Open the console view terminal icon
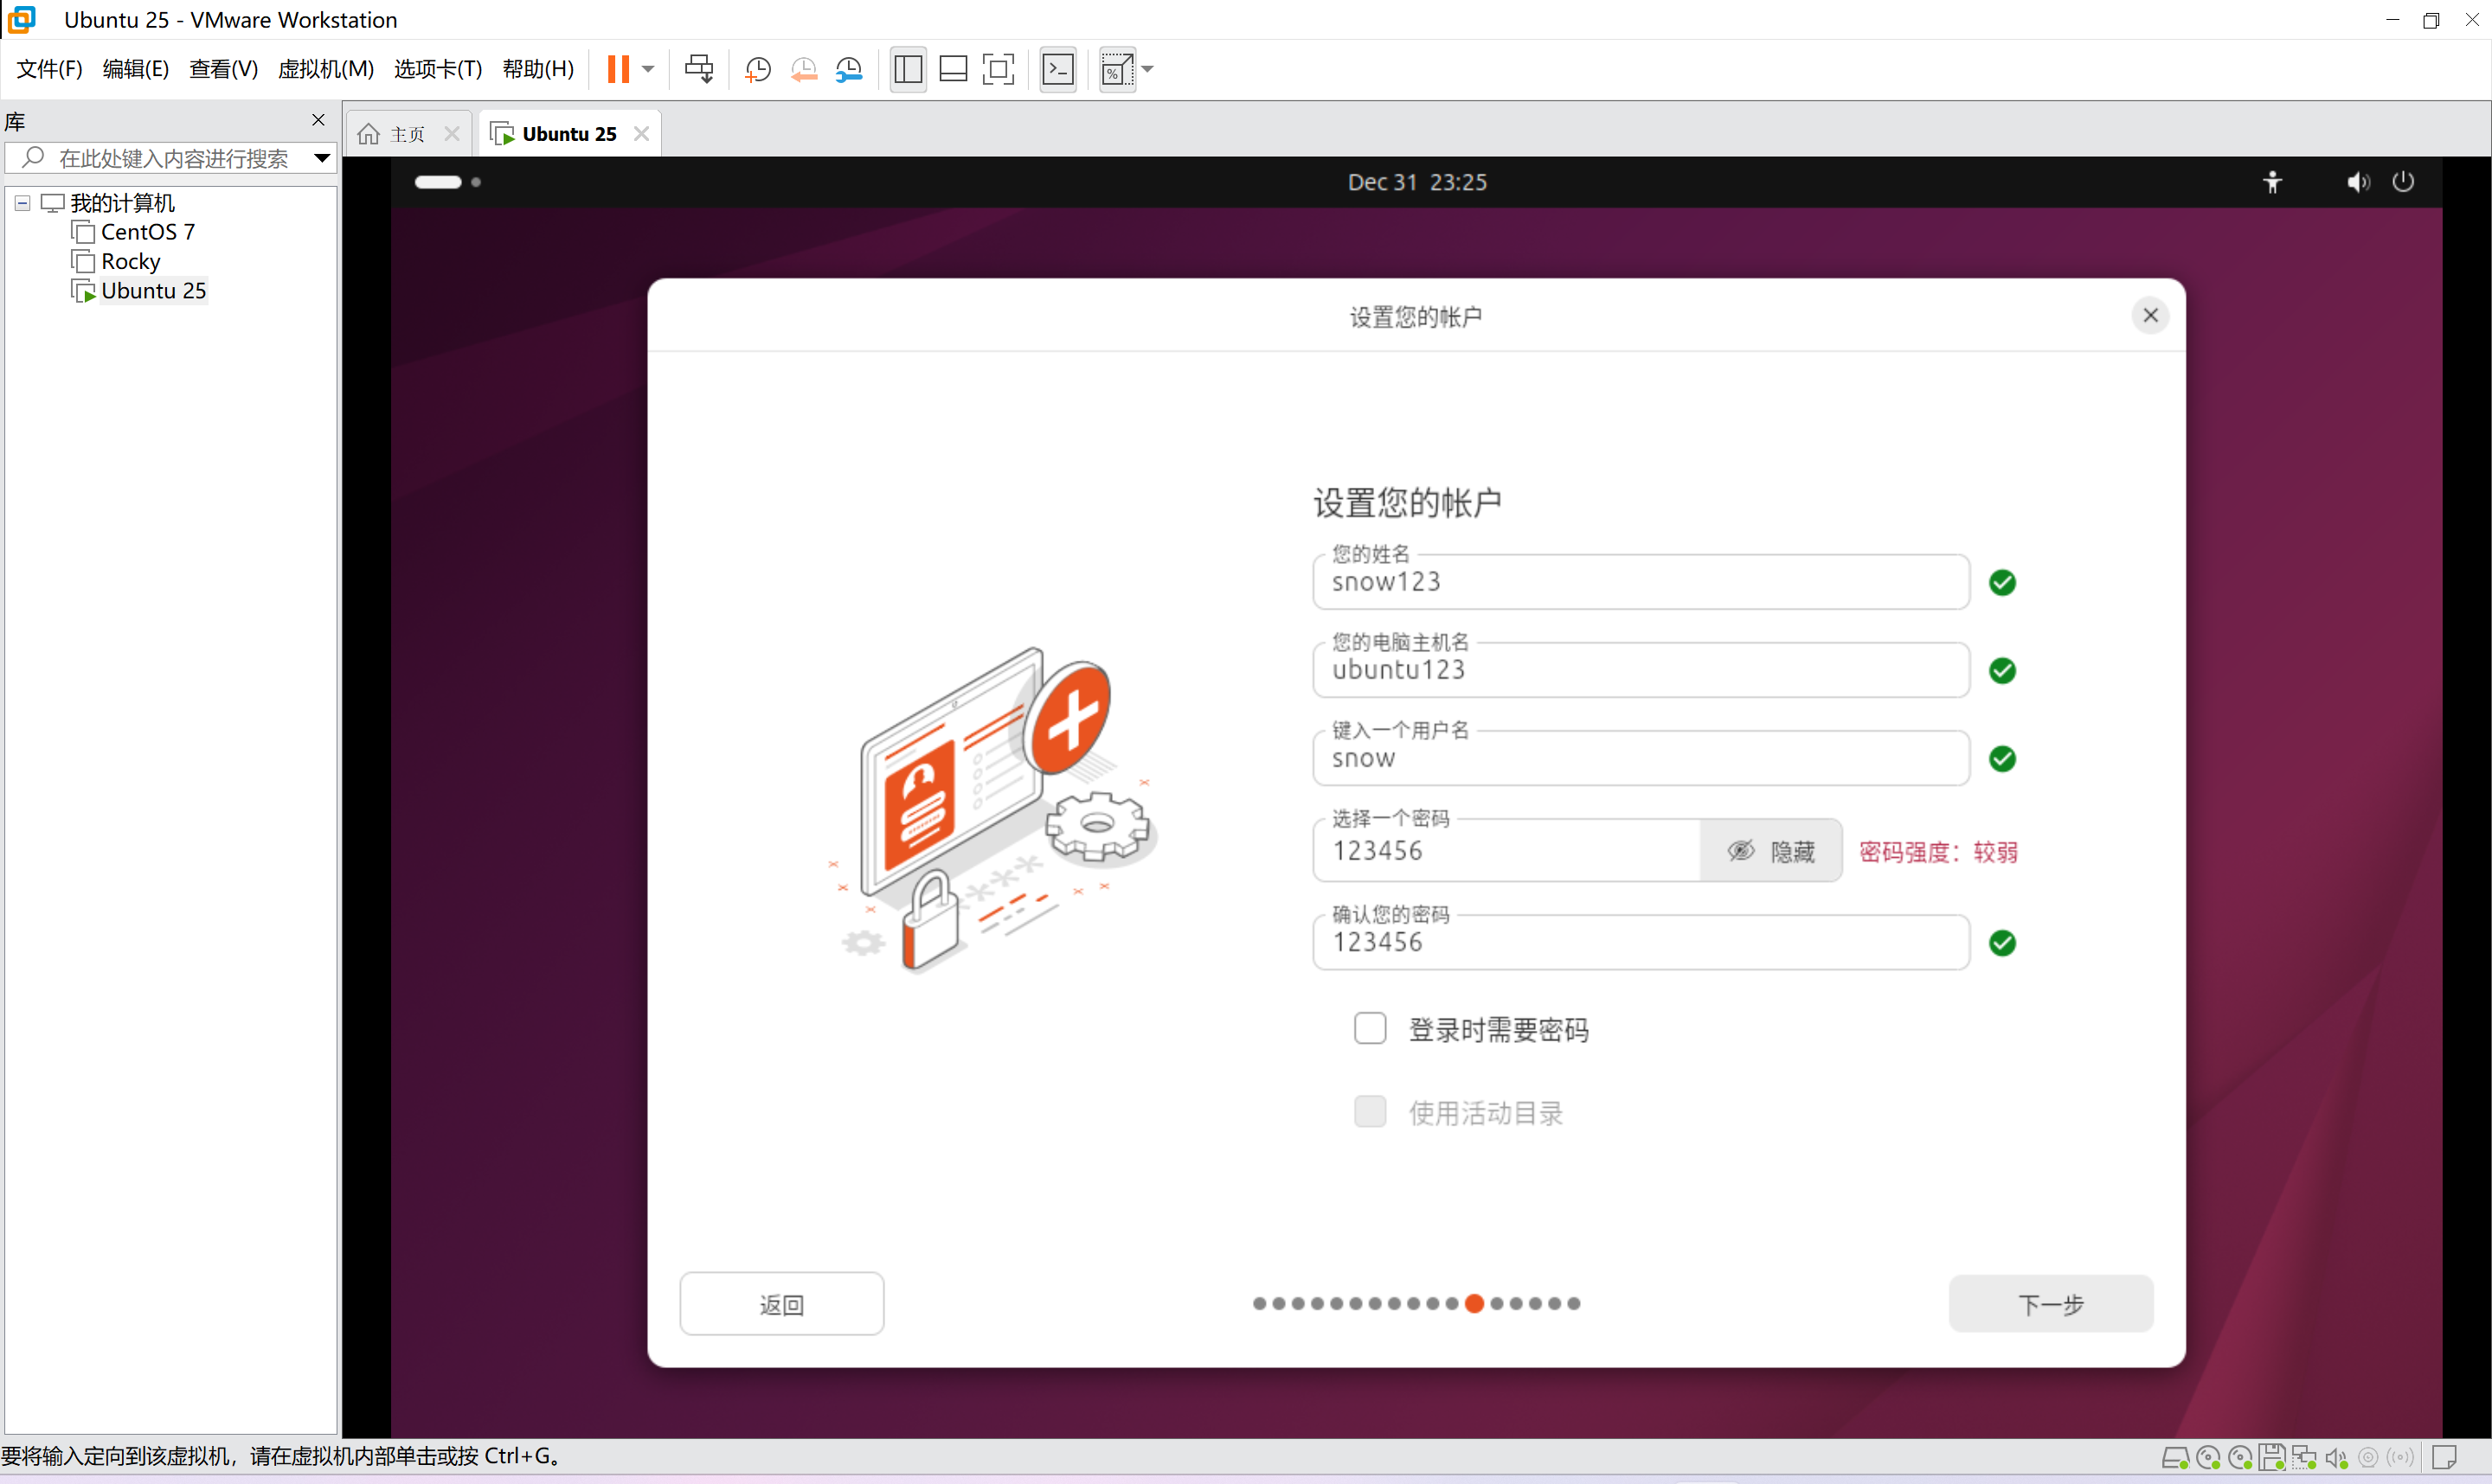Screen dimensions: 2492x1484 click(1057, 69)
